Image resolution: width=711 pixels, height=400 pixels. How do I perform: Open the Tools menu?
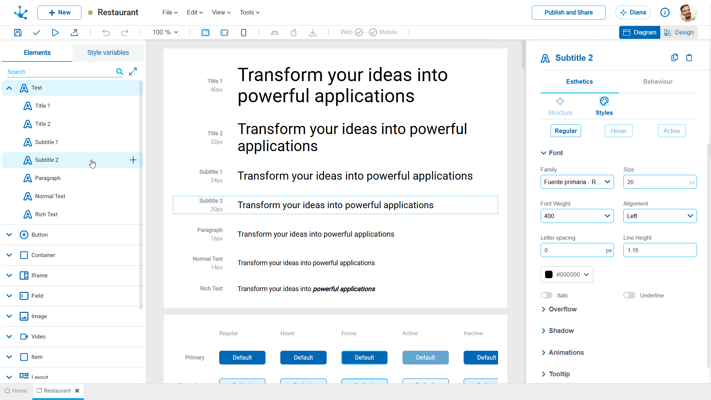[x=250, y=13]
